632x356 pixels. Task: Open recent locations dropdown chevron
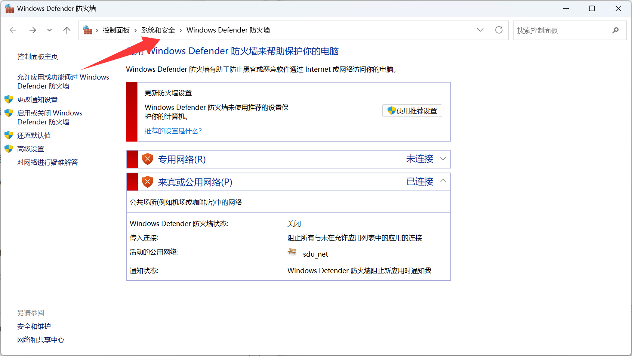pos(49,30)
